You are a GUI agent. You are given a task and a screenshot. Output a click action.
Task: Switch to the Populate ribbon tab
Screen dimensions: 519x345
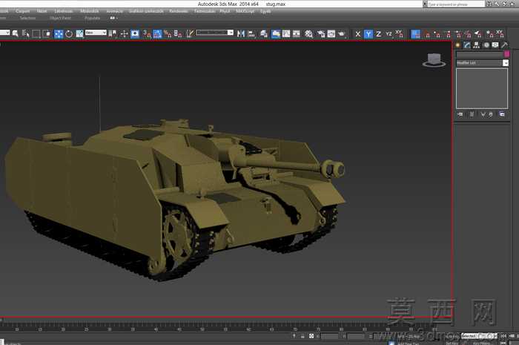(93, 18)
